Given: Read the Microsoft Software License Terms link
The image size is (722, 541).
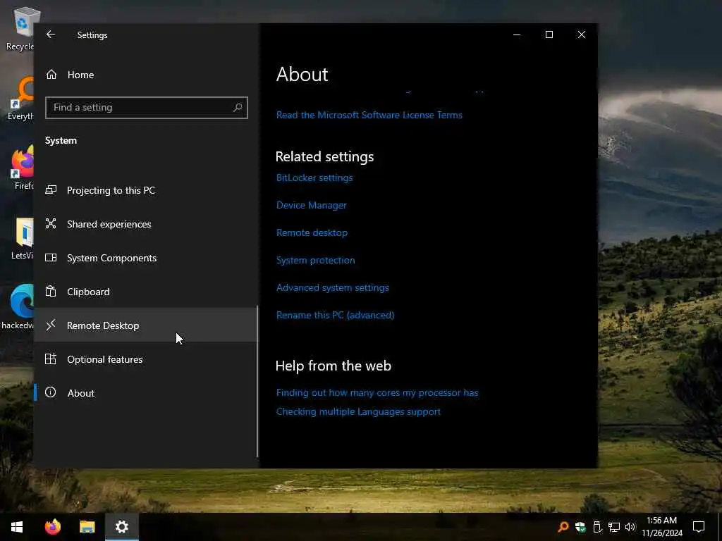Looking at the screenshot, I should [369, 115].
